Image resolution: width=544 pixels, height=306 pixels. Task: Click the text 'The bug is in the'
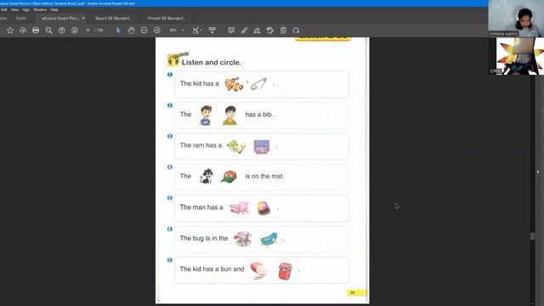coord(204,238)
